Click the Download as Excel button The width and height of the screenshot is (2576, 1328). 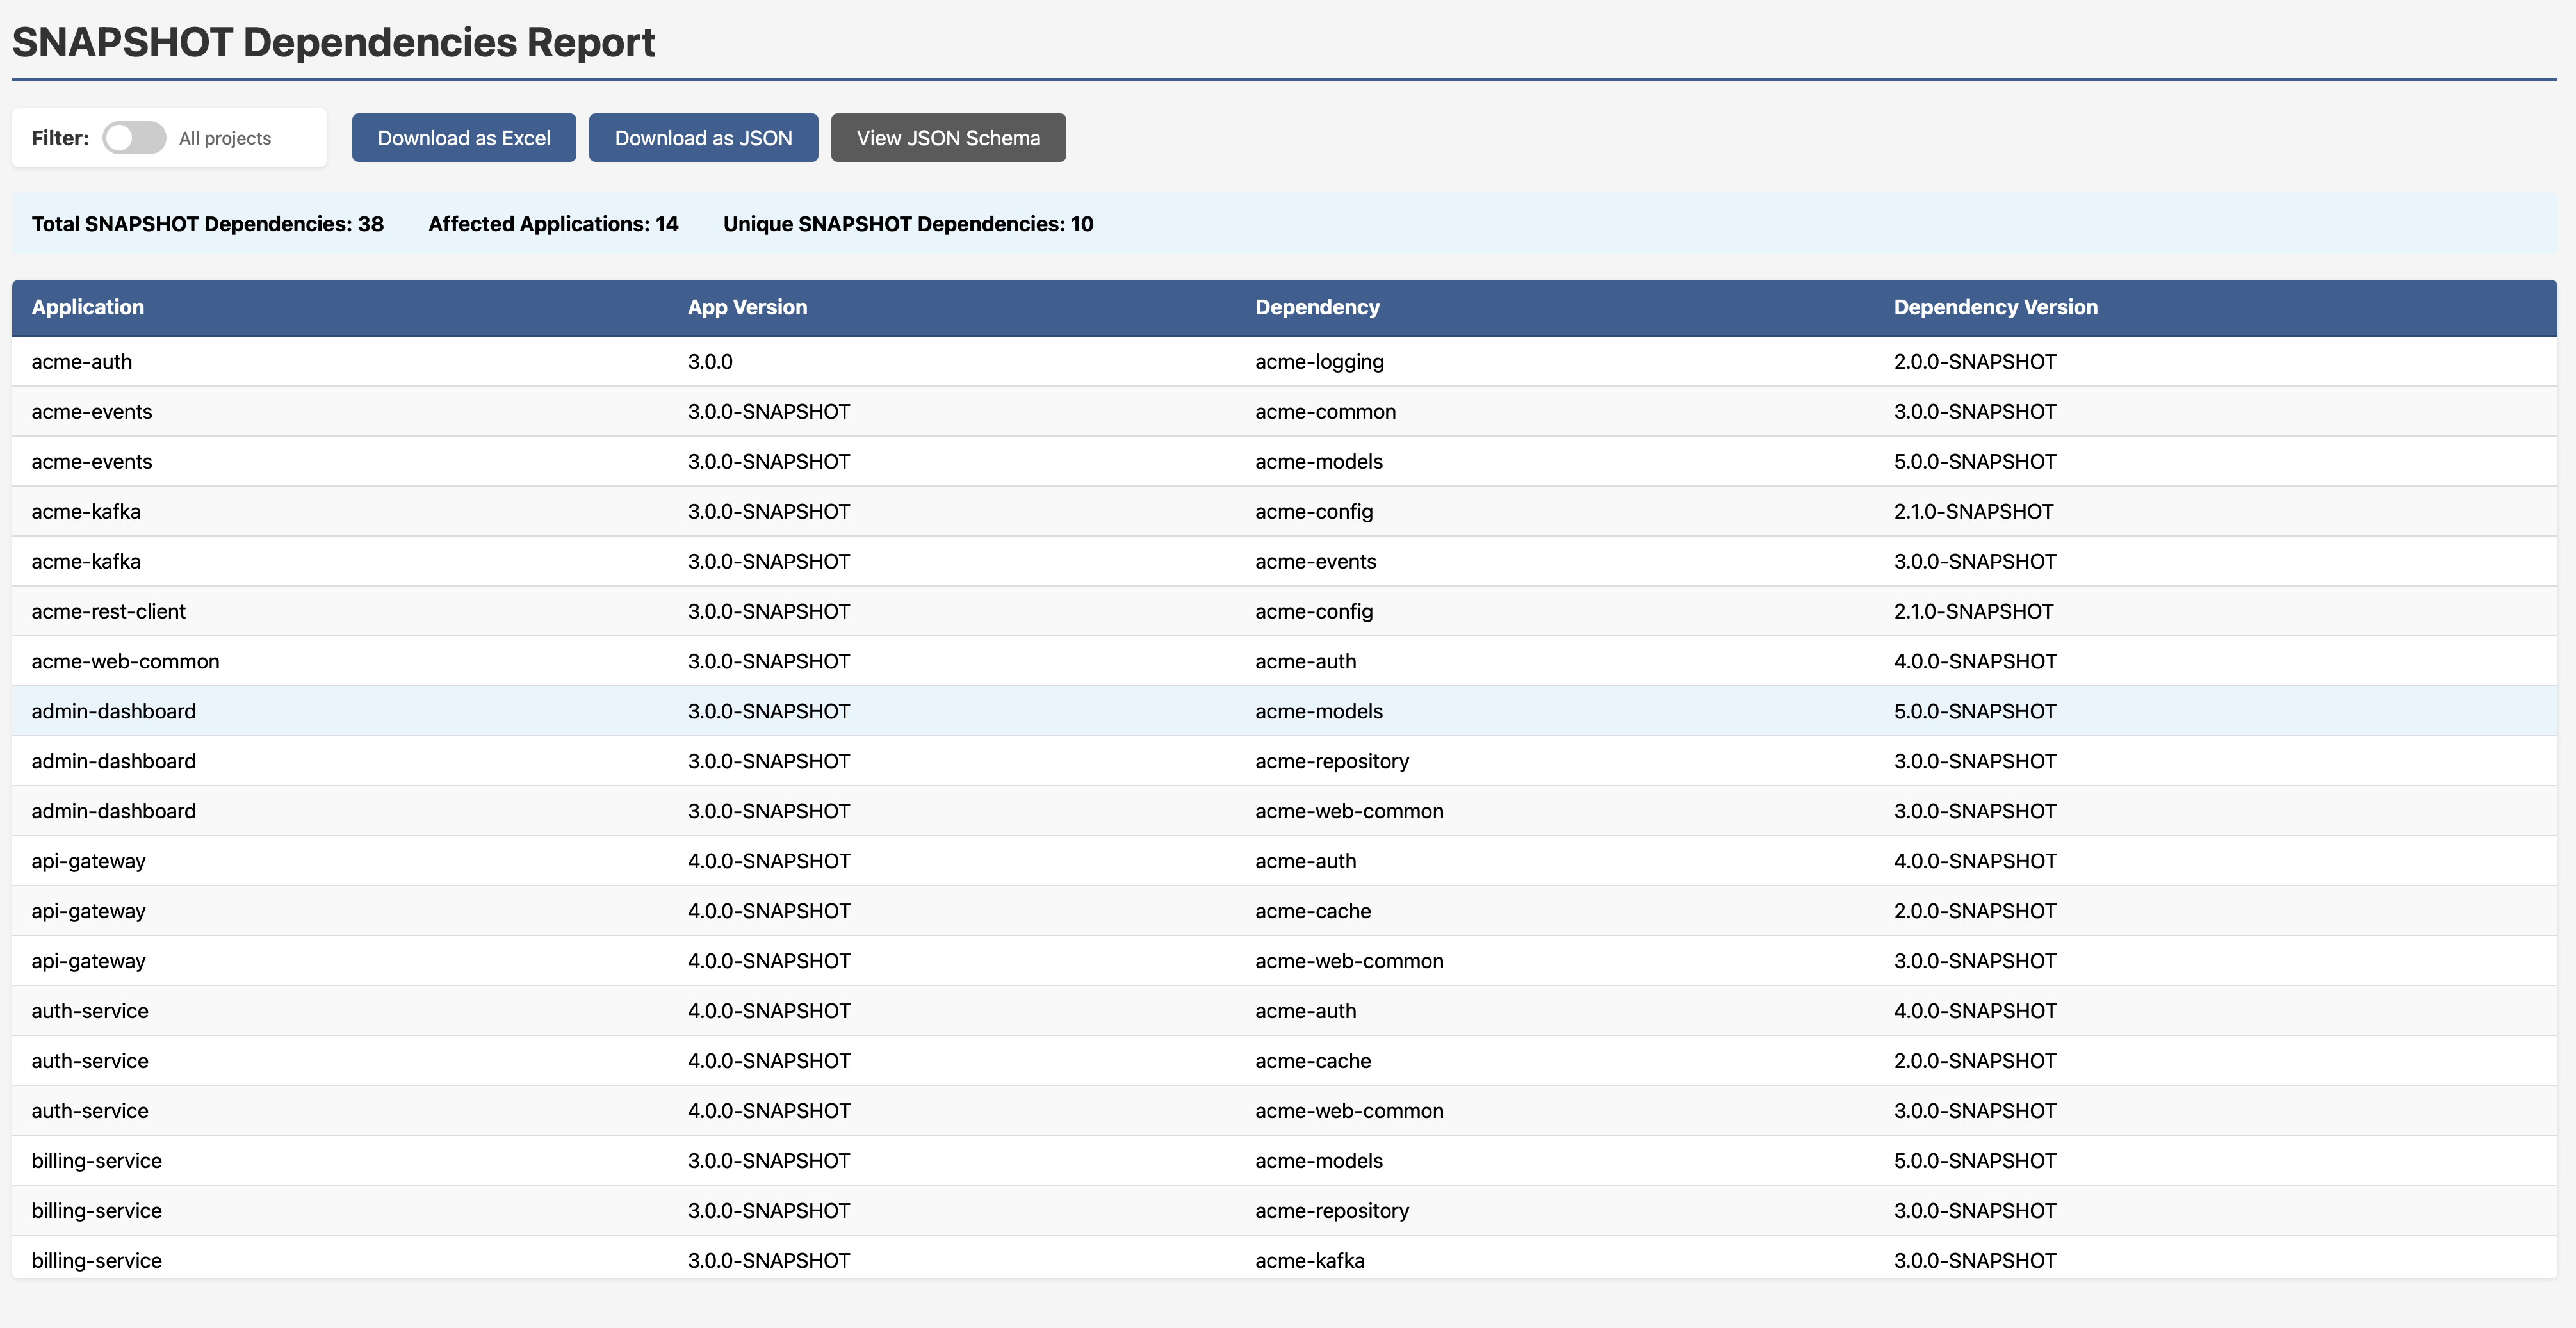[463, 138]
